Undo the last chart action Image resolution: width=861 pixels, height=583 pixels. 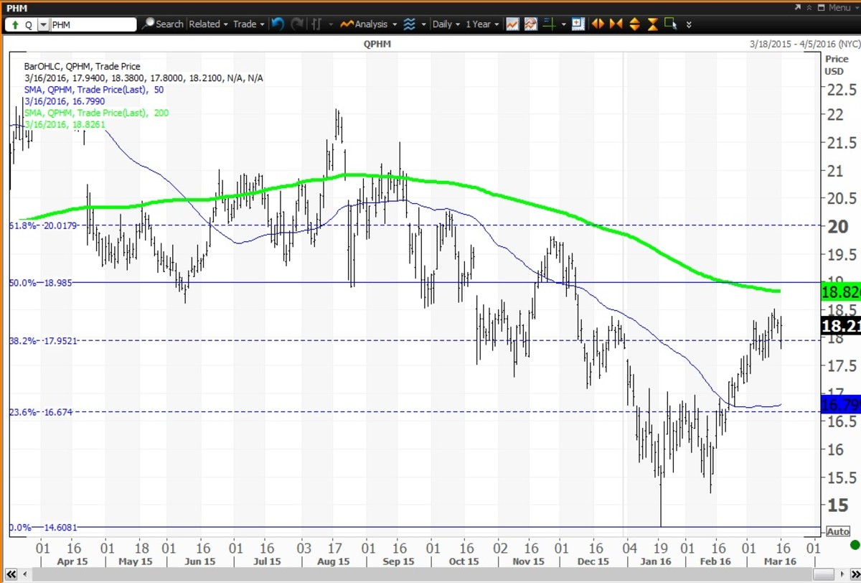[278, 24]
